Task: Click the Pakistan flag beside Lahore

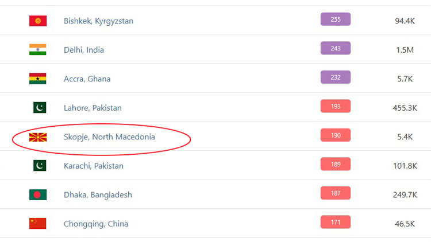Action: point(38,108)
